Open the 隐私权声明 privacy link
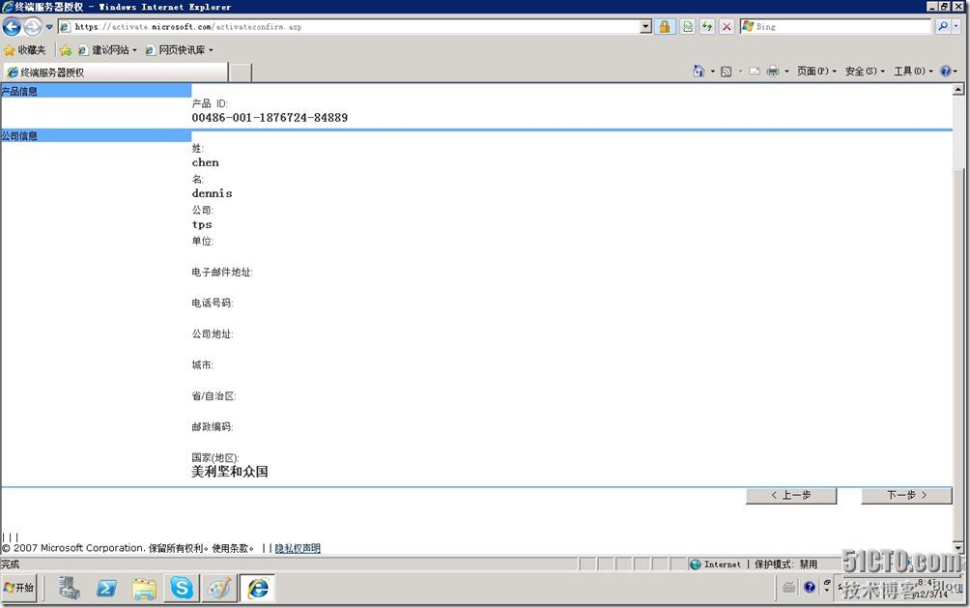Screen dimensions: 970x608 pos(298,548)
